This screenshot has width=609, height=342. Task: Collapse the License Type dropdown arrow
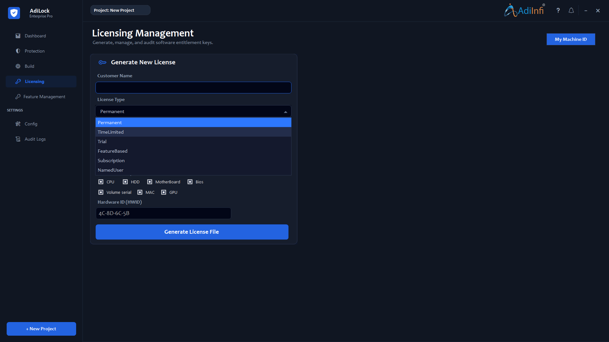tap(285, 112)
